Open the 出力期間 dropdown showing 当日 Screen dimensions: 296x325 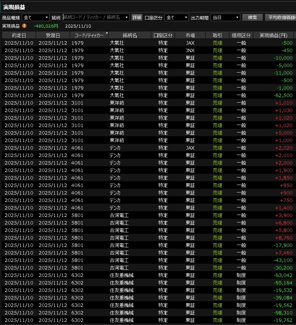pos(225,17)
